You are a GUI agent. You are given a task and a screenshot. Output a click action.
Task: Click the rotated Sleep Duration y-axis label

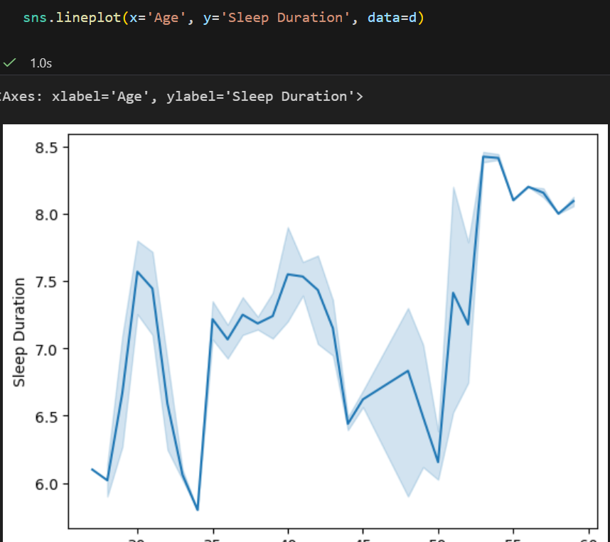pos(20,332)
